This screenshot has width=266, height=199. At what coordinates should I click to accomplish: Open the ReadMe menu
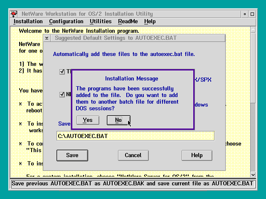point(128,22)
